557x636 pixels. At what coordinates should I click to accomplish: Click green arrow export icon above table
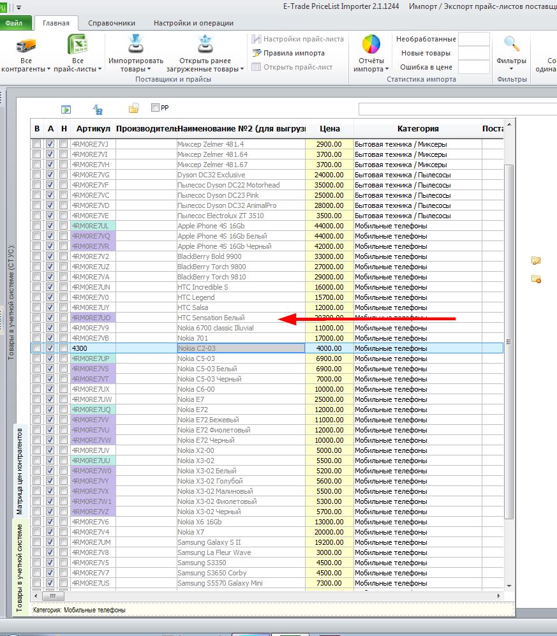pyautogui.click(x=66, y=109)
